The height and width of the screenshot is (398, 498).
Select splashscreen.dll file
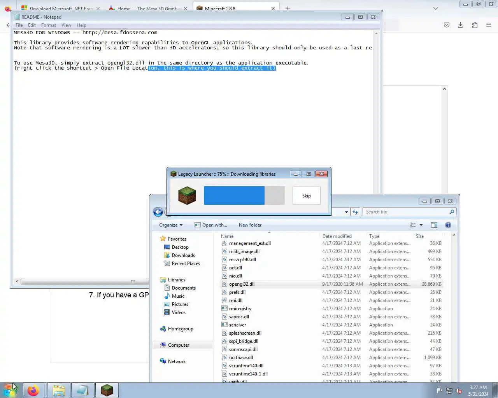[x=331, y=333]
